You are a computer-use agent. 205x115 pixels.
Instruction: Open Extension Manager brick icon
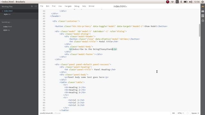coord(203,11)
